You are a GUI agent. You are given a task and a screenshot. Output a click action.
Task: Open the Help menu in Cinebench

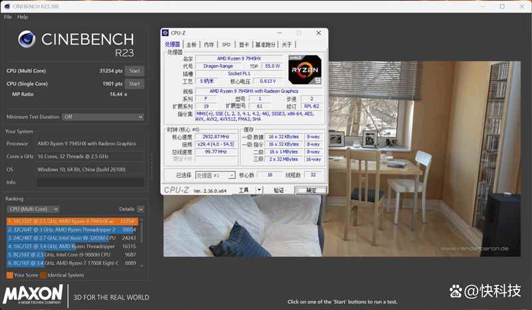tap(23, 17)
